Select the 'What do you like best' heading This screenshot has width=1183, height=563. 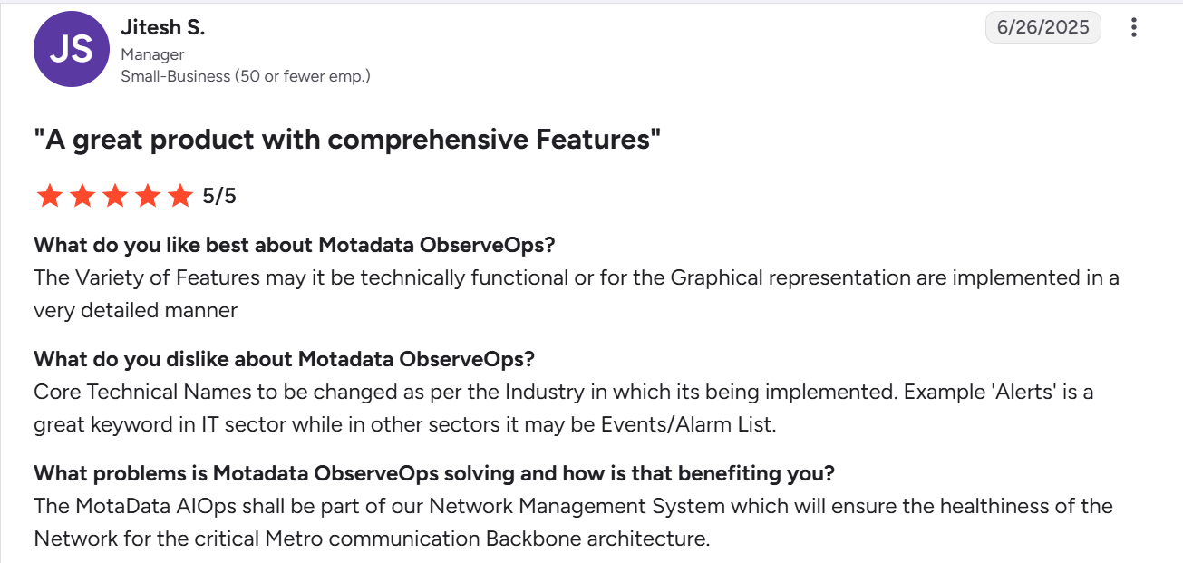coord(295,245)
